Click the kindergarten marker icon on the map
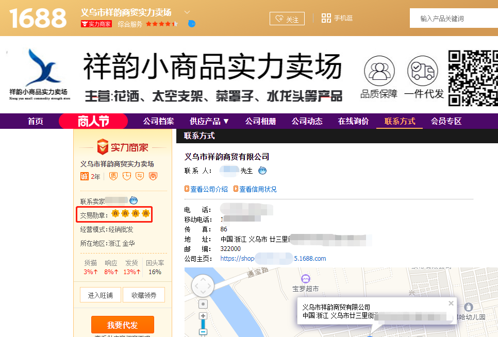The image size is (498, 337). click(469, 307)
